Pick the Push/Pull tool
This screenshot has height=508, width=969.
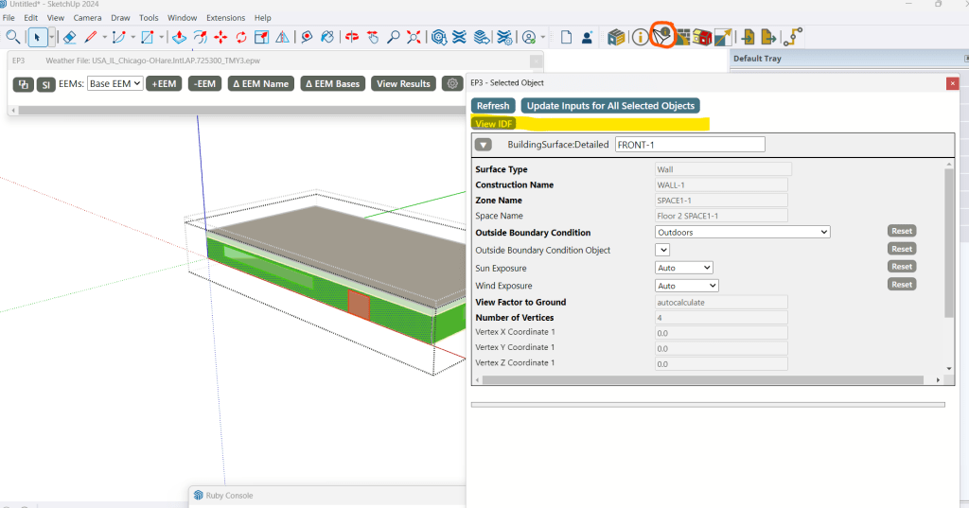tap(179, 38)
